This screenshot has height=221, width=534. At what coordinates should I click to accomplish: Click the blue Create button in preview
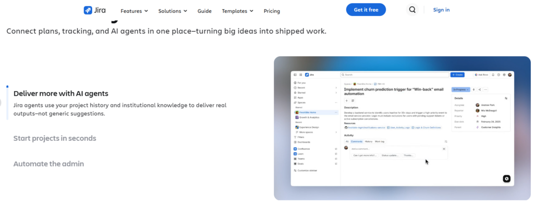pos(457,75)
